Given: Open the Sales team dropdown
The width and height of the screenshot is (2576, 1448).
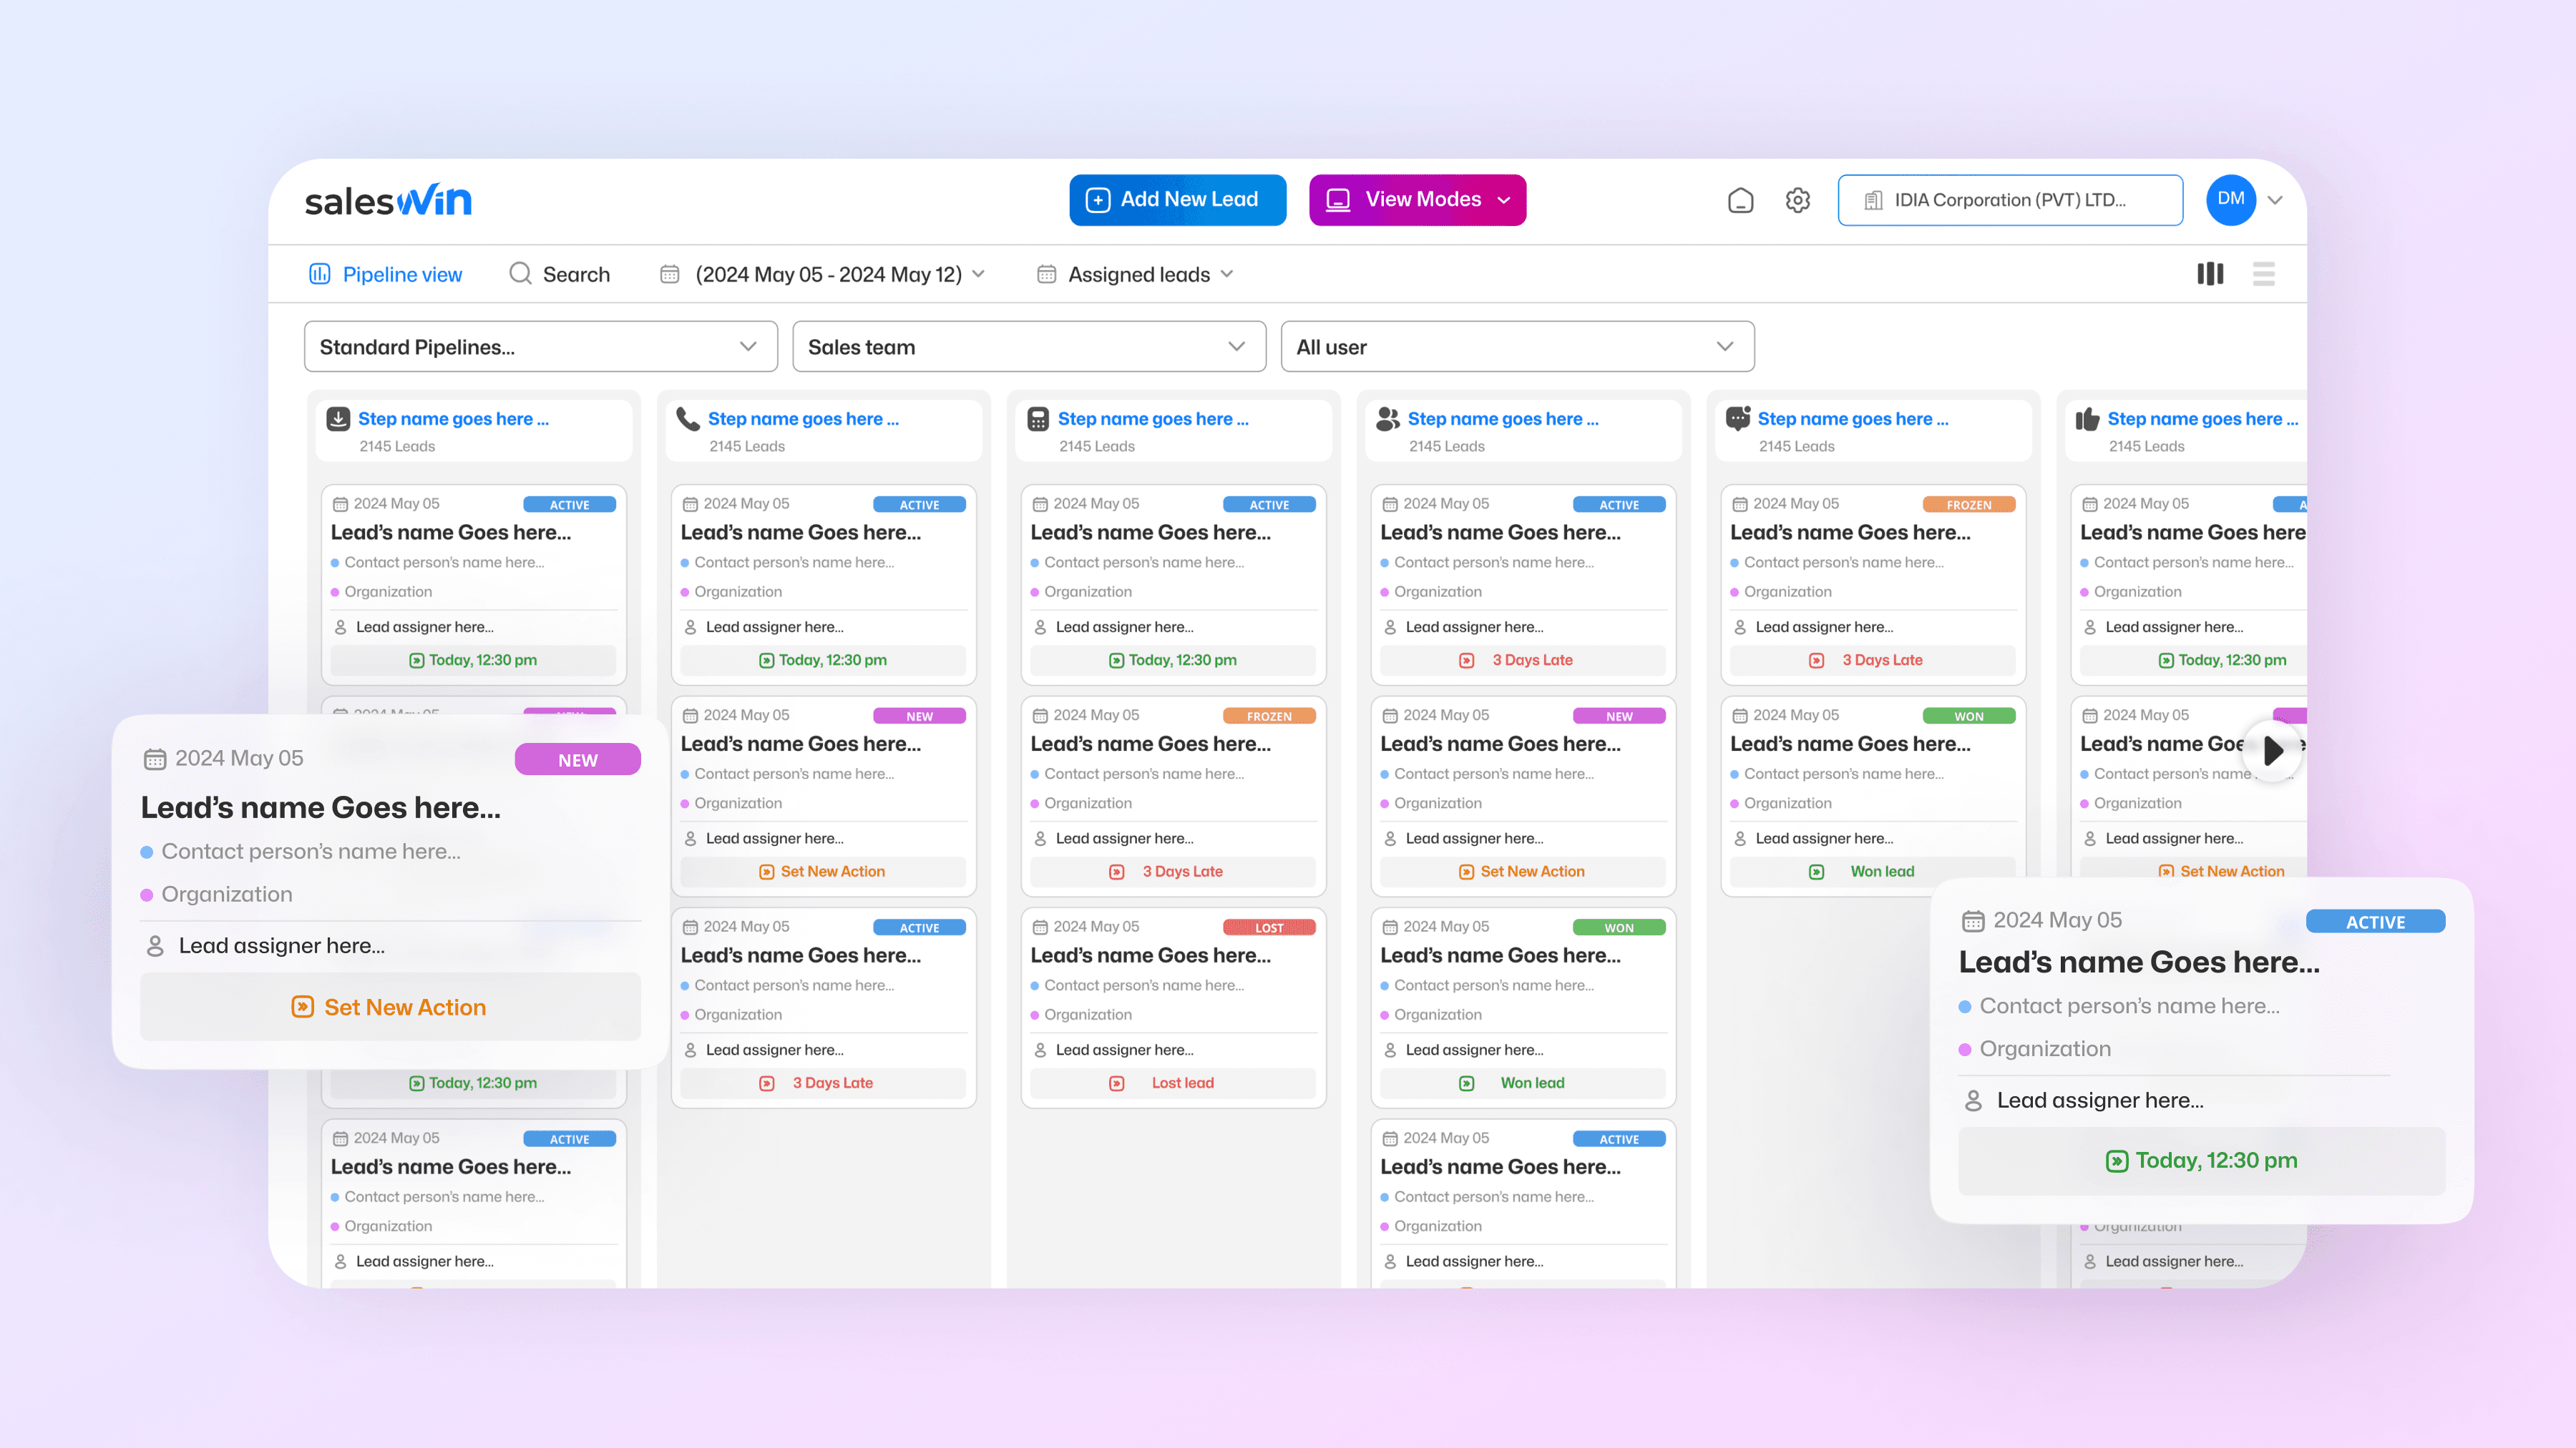Looking at the screenshot, I should 1028,346.
